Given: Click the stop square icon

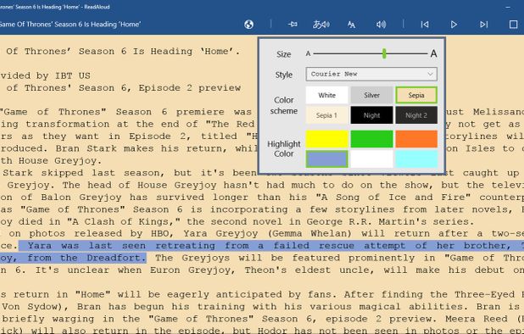Looking at the screenshot, I should click(513, 25).
